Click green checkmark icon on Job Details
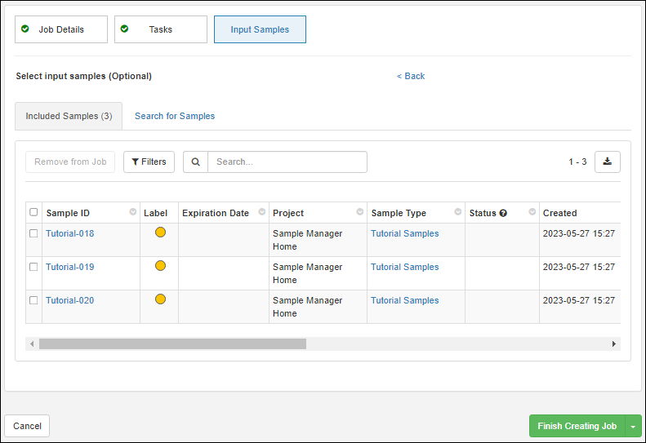646x443 pixels. click(x=25, y=29)
